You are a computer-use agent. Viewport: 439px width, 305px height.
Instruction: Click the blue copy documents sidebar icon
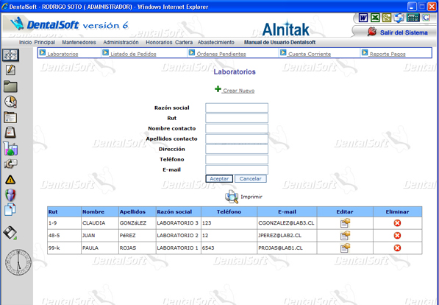(x=10, y=210)
